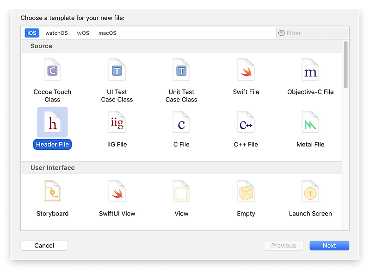Click the Storyboard label
The image size is (370, 273).
click(x=52, y=213)
